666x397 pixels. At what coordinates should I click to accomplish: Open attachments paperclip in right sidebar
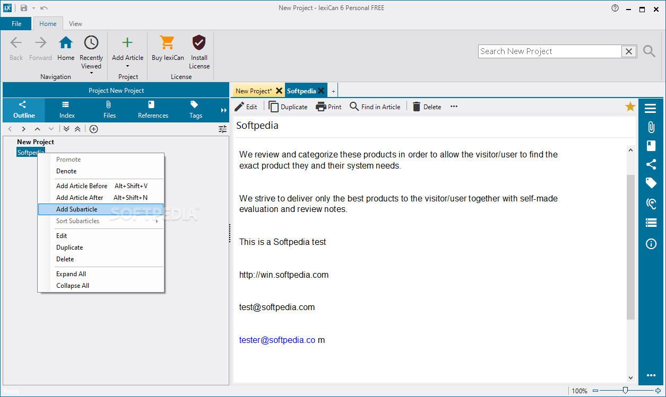point(651,127)
